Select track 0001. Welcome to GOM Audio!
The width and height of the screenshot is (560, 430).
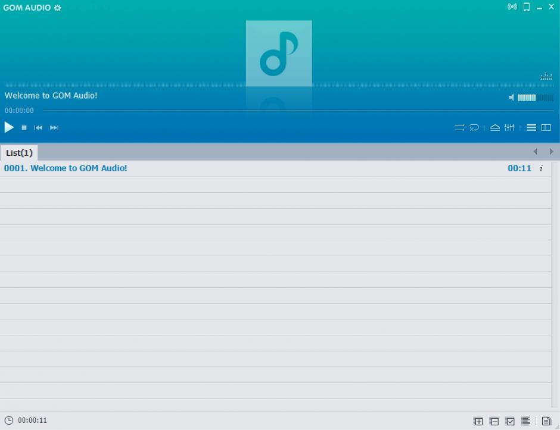[275, 168]
